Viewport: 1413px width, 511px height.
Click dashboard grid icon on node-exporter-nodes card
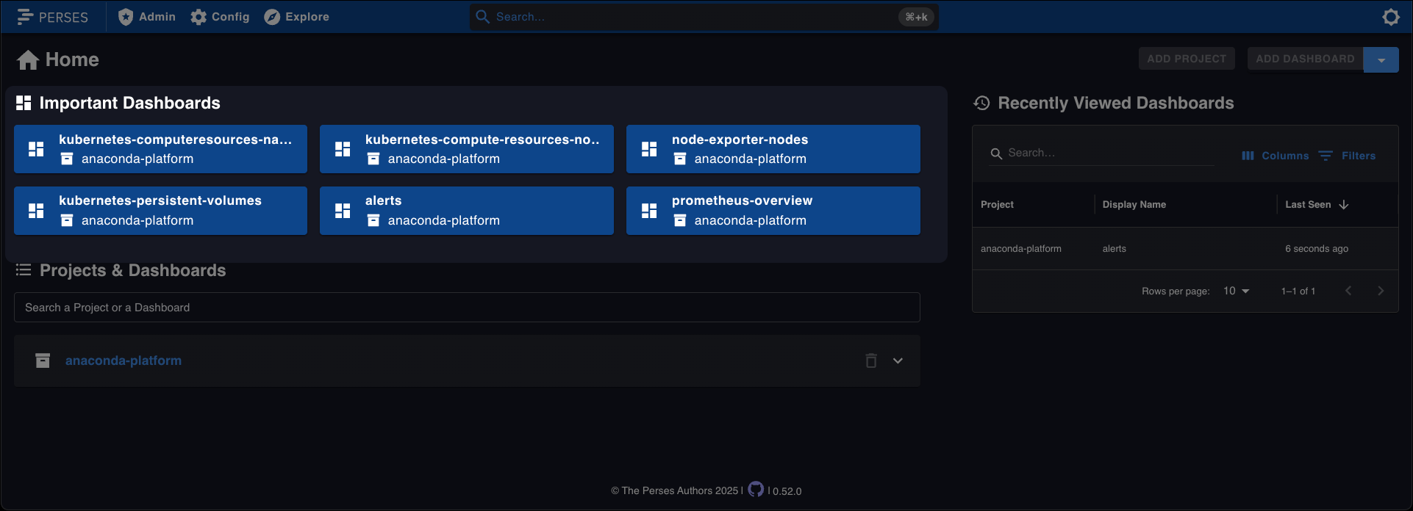tap(649, 149)
